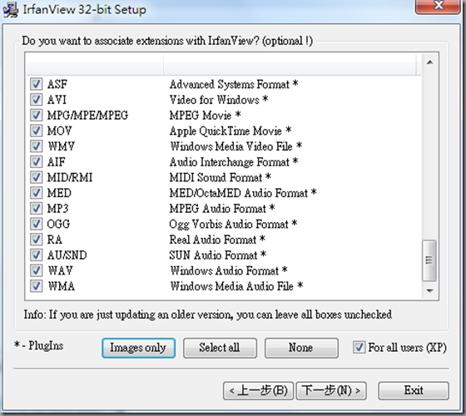Uncheck the MID/RMI checkbox
Viewport: 466px width, 416px height.
click(36, 177)
